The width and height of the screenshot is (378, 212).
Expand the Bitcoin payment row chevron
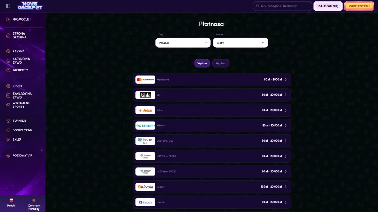pos(286,187)
